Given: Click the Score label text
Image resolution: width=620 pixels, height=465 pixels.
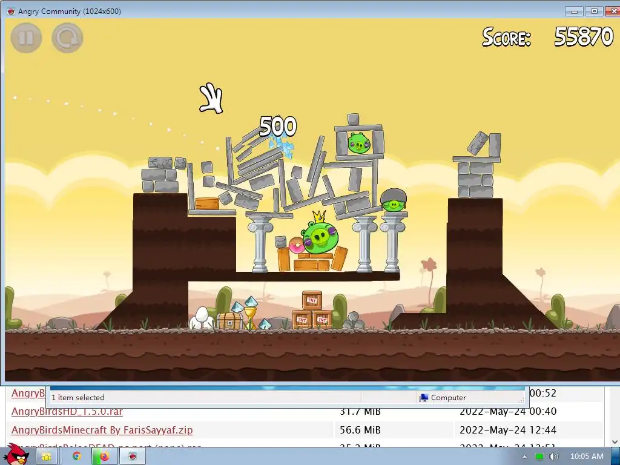Looking at the screenshot, I should 506,37.
